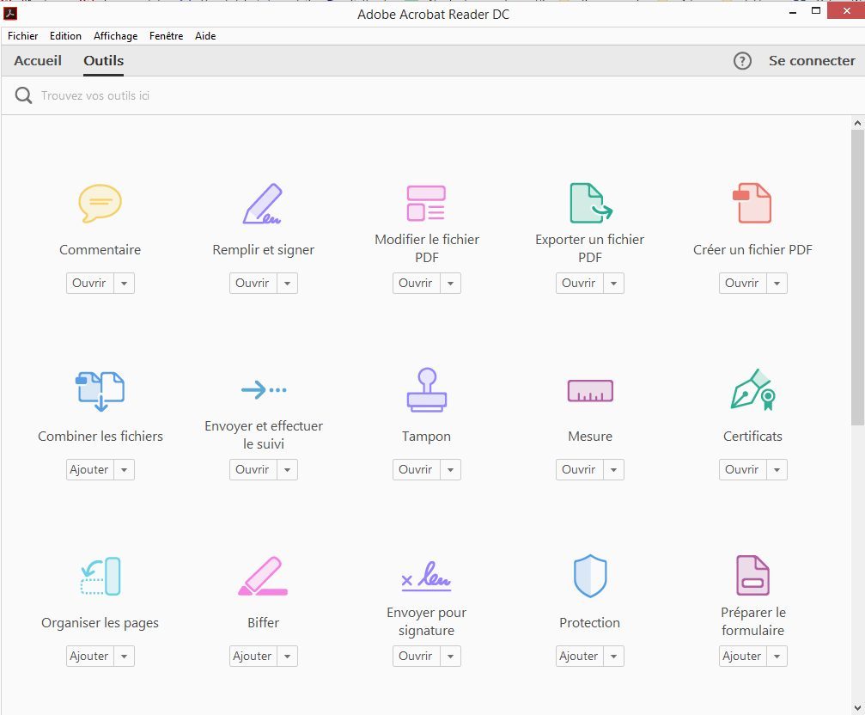Expand the dropdown arrow under Combiner les fichiers
The height and width of the screenshot is (715, 865).
(125, 470)
